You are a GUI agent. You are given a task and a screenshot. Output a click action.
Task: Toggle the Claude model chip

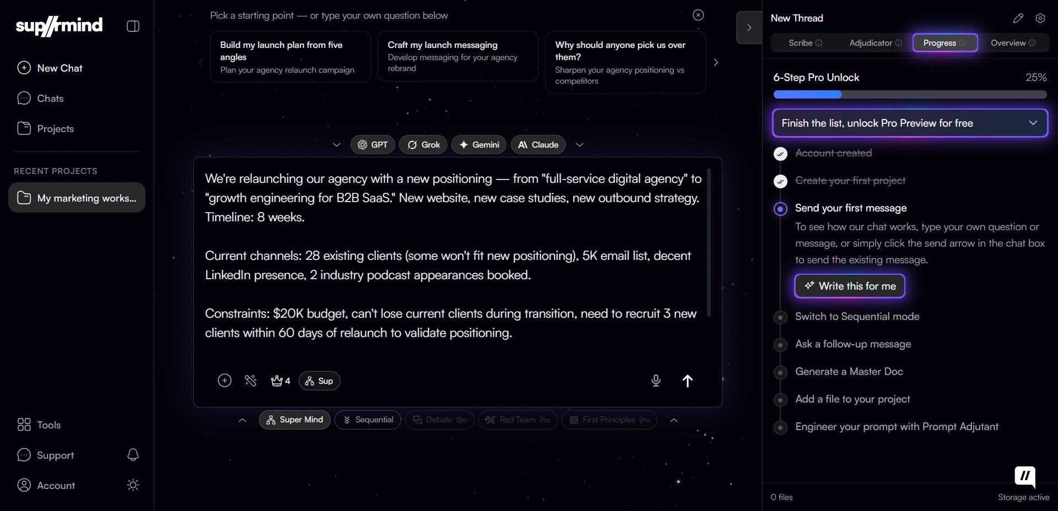click(538, 145)
